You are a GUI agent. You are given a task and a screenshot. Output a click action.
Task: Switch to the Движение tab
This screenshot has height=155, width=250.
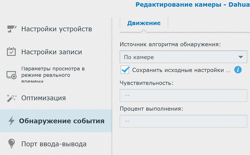144,23
